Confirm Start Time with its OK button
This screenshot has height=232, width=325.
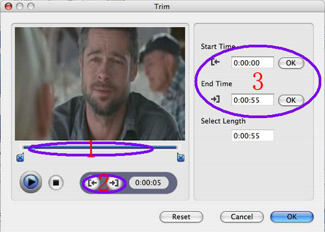click(291, 63)
